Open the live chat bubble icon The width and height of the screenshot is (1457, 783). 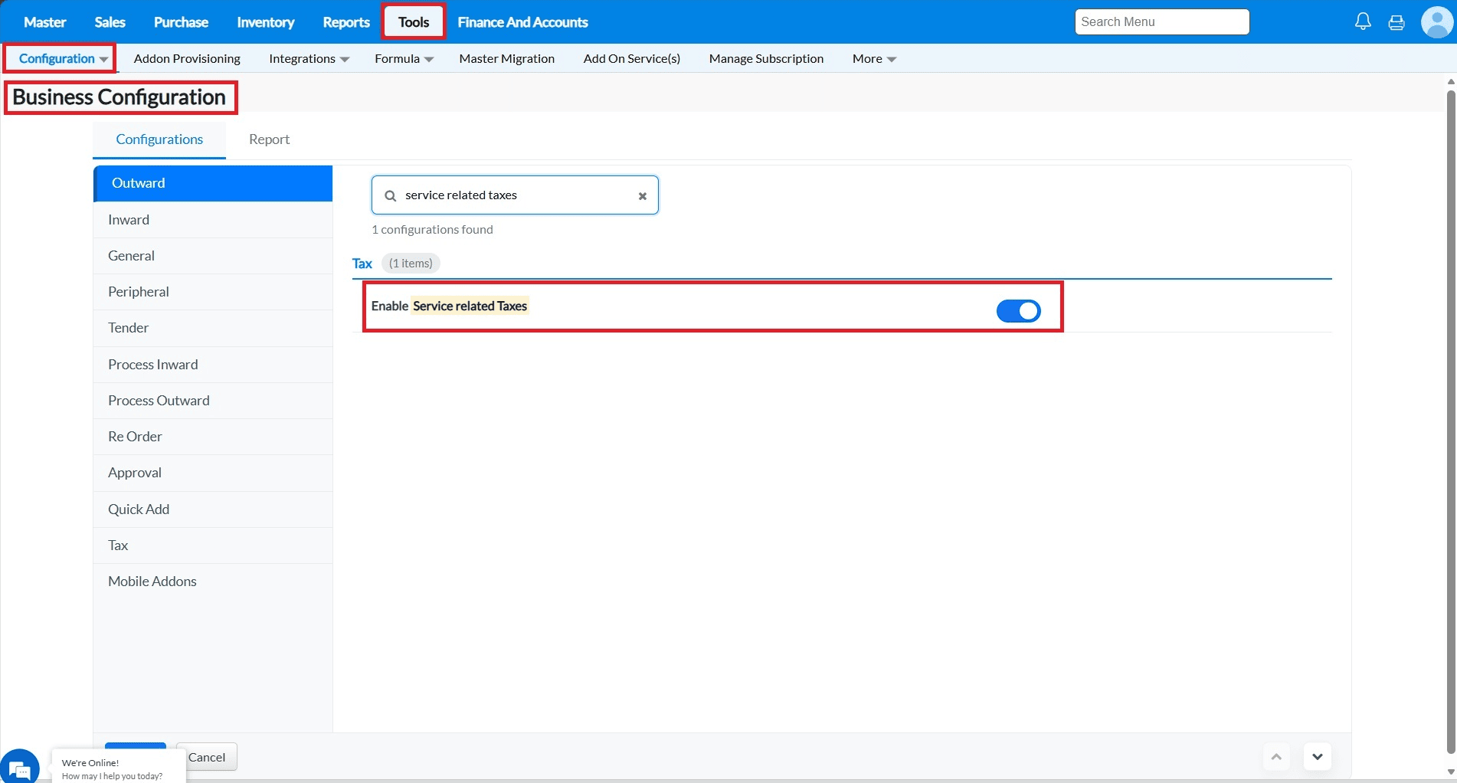(x=20, y=767)
